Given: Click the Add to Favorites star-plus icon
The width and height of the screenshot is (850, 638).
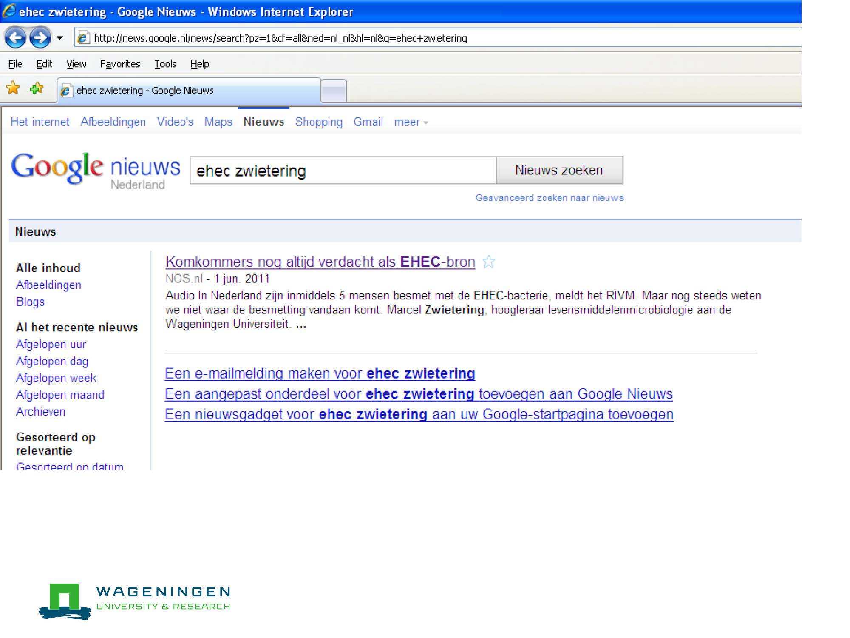Looking at the screenshot, I should pyautogui.click(x=37, y=88).
